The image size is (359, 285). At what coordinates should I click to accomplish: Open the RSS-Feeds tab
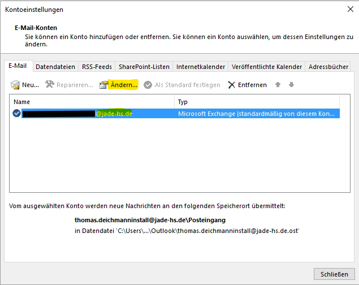coord(97,67)
